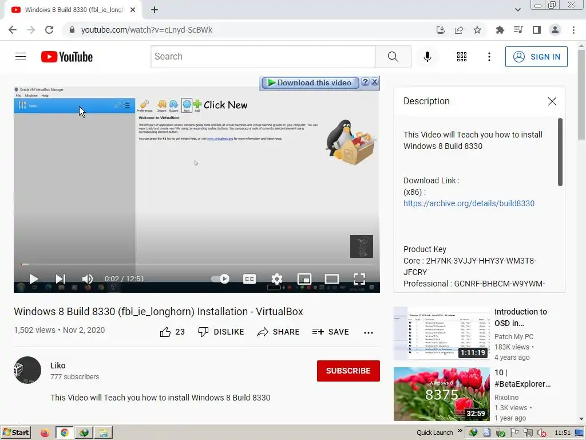Open the archive.org build8330 link
Image resolution: width=586 pixels, height=440 pixels.
[x=469, y=203]
